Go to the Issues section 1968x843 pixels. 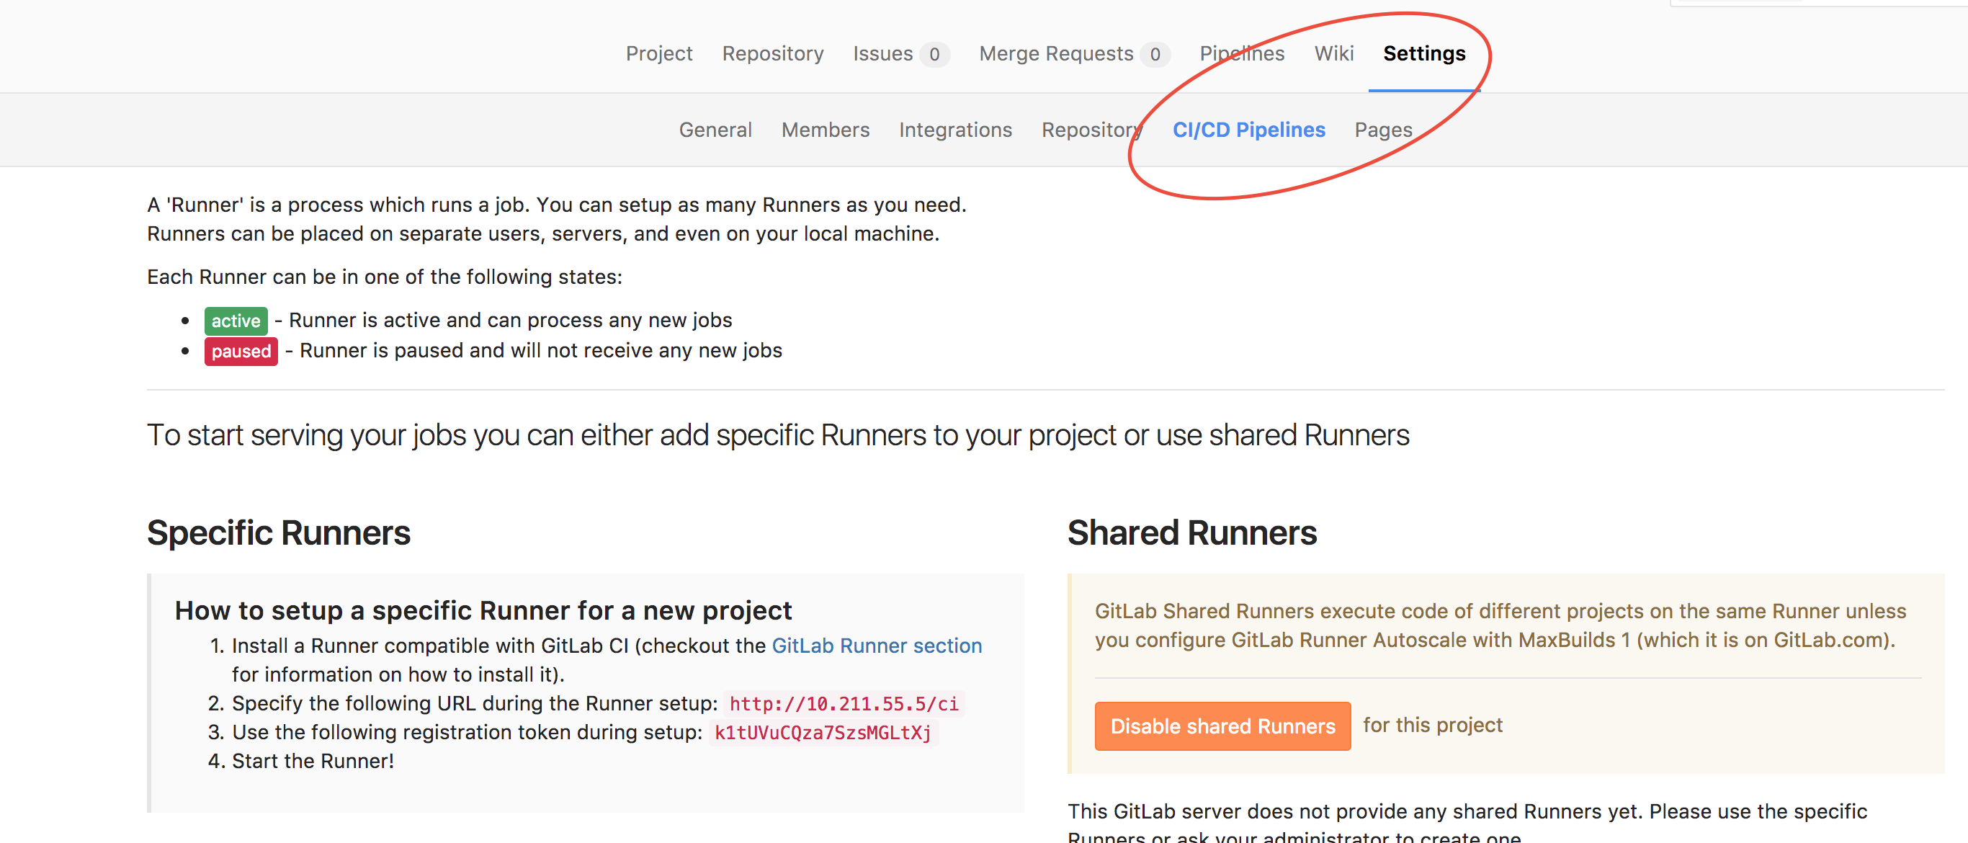pyautogui.click(x=882, y=53)
